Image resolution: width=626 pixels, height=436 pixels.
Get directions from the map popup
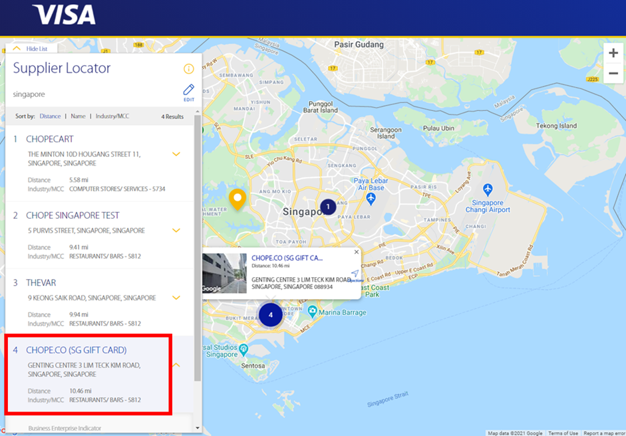[355, 275]
